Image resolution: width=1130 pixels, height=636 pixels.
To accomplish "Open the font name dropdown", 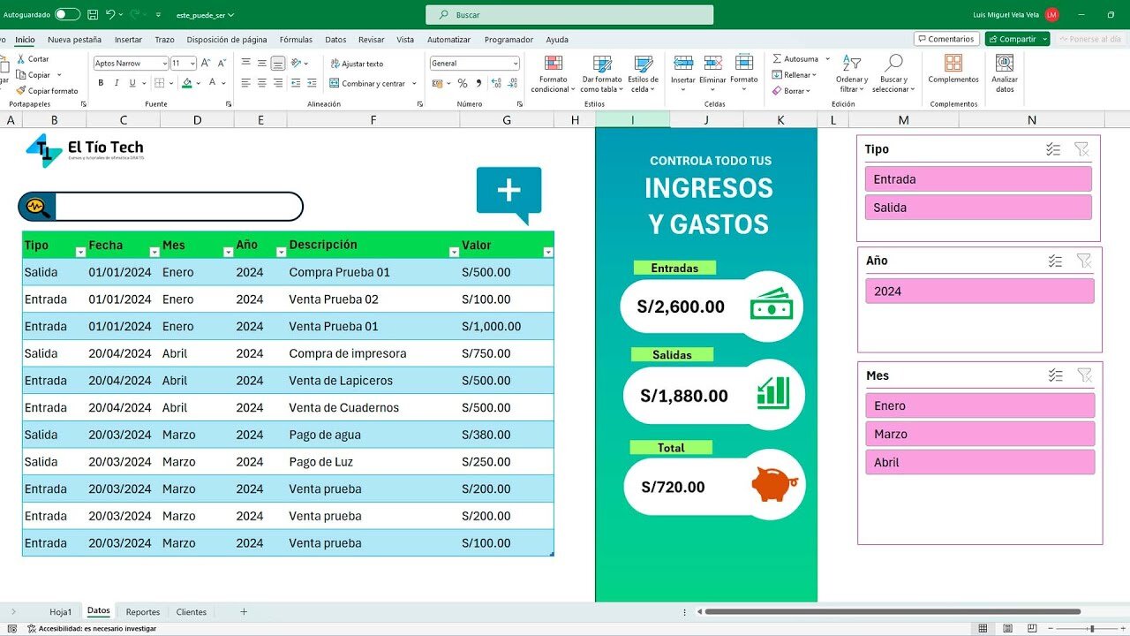I will coord(164,64).
